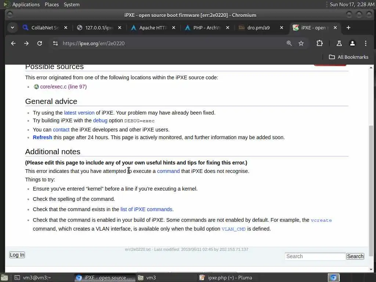This screenshot has width=376, height=282.
Task: Open the command link in Additional notes
Action: [168, 171]
